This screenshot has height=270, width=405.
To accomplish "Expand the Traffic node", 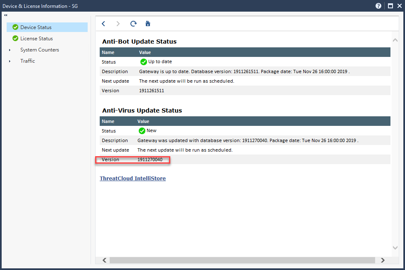I will point(10,61).
